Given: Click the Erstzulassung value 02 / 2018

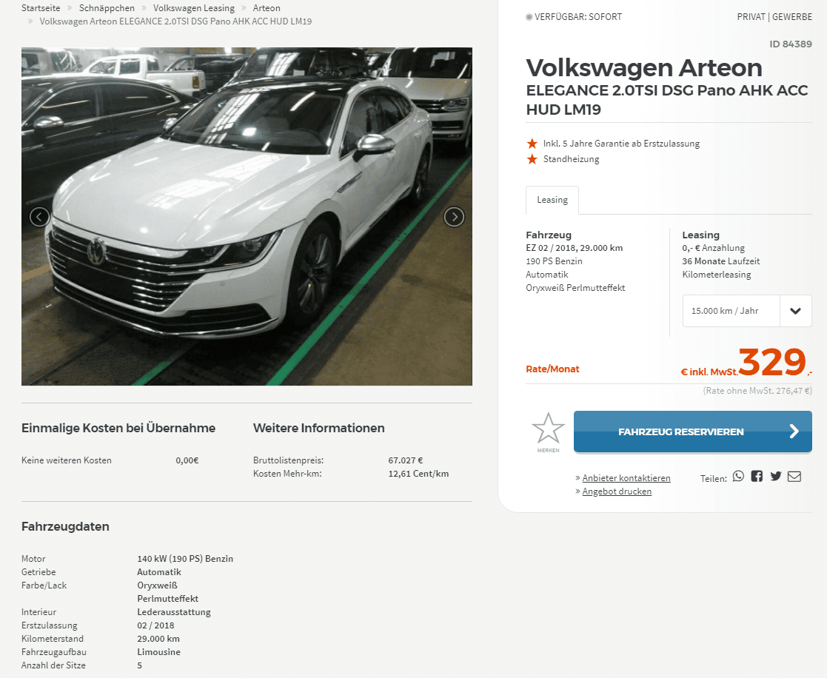Looking at the screenshot, I should point(155,625).
